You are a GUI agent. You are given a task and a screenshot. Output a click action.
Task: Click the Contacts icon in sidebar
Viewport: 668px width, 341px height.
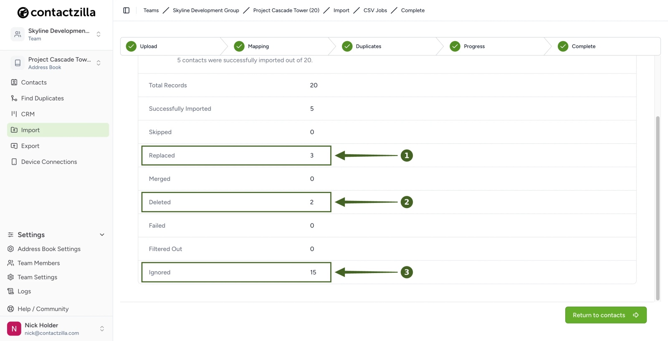pos(14,83)
